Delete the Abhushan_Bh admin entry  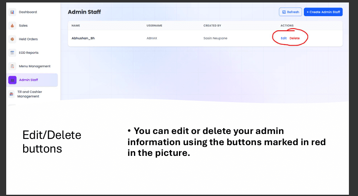[294, 38]
